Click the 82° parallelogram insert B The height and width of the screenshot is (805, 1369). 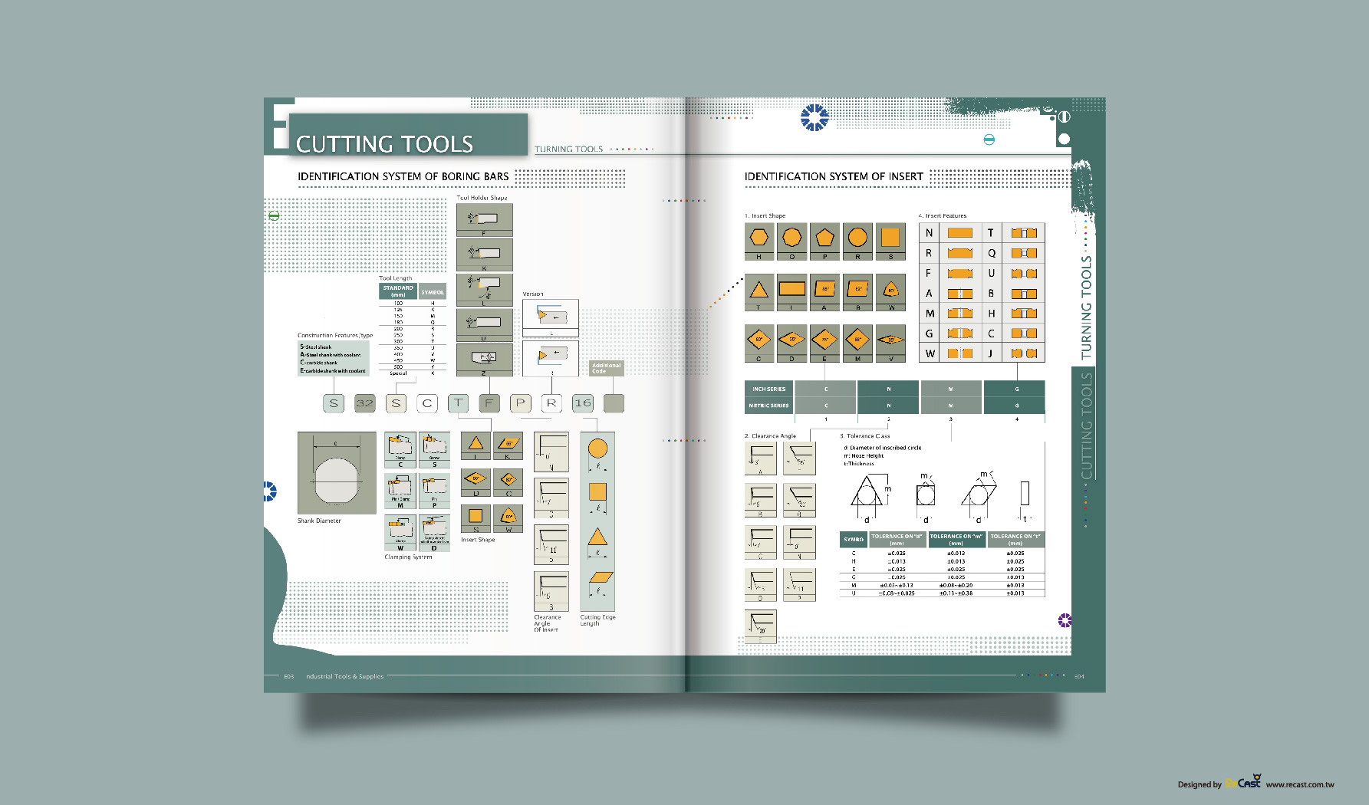857,292
